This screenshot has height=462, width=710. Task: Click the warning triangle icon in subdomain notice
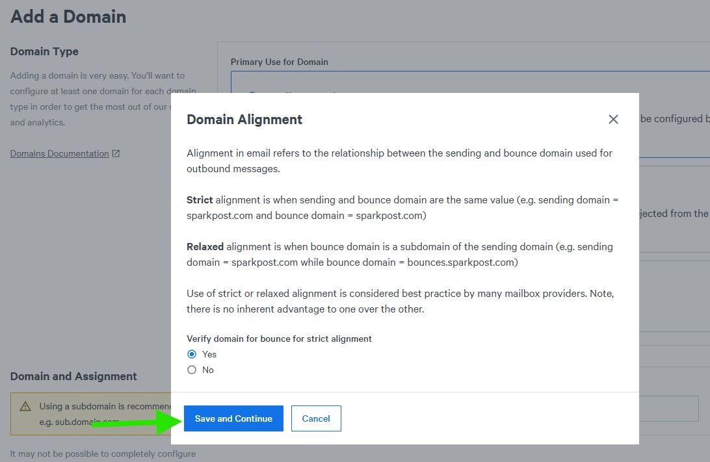pos(25,407)
